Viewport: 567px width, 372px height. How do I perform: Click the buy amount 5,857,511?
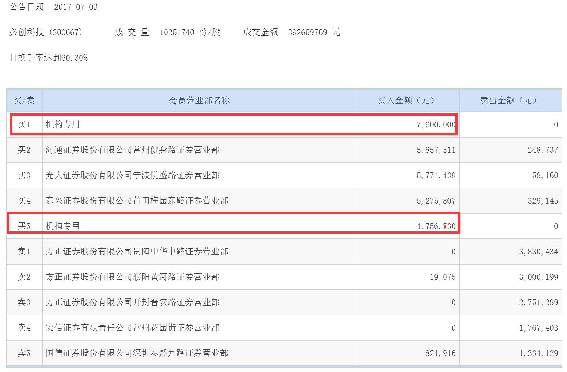click(436, 150)
